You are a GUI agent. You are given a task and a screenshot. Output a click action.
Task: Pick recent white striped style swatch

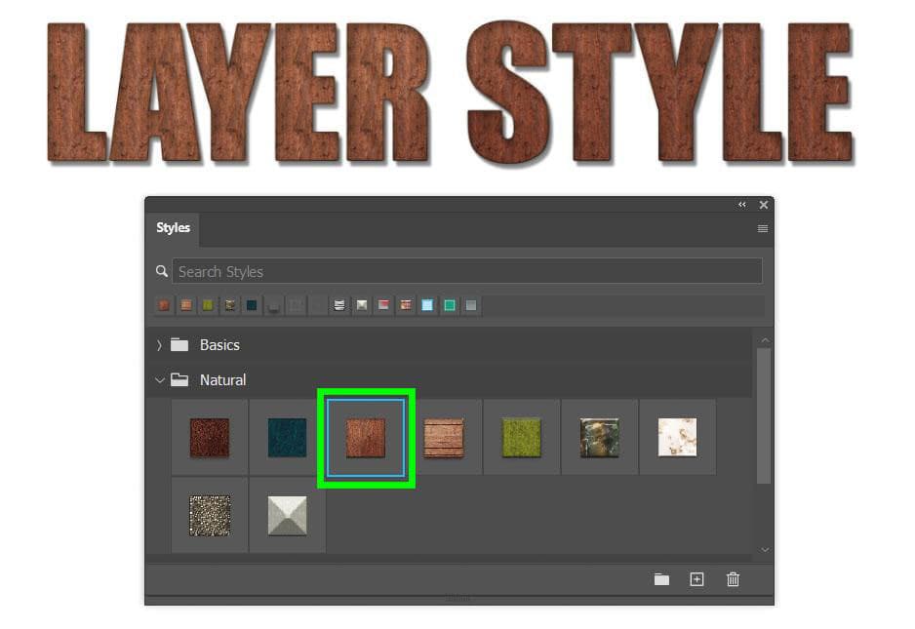tap(339, 305)
